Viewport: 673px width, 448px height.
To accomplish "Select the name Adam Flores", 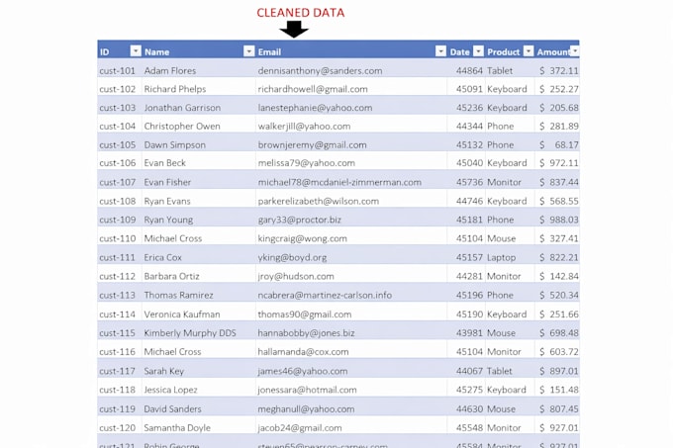I will [170, 71].
